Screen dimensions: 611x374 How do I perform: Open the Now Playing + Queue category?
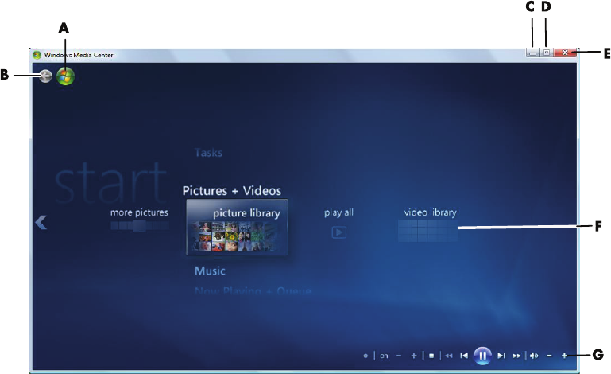pos(253,291)
